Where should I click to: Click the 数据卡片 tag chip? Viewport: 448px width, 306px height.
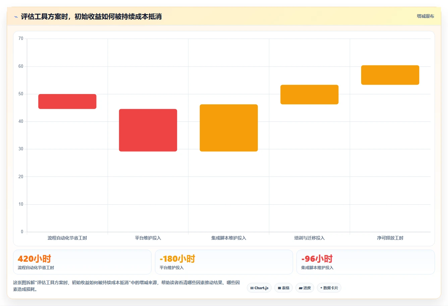click(329, 288)
